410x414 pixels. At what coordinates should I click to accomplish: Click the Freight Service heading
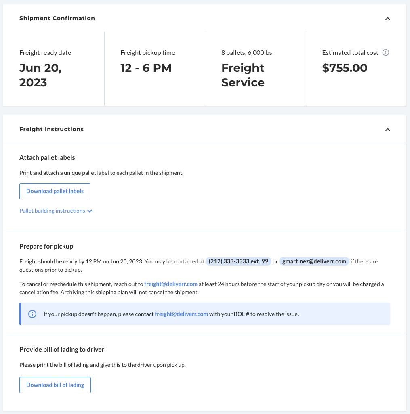point(243,75)
